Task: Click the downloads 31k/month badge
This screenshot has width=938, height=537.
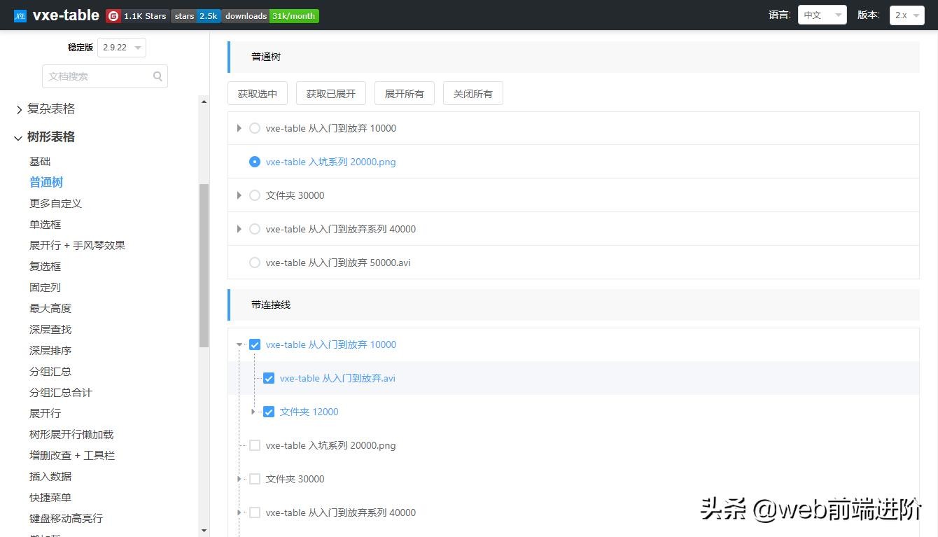Action: [270, 15]
